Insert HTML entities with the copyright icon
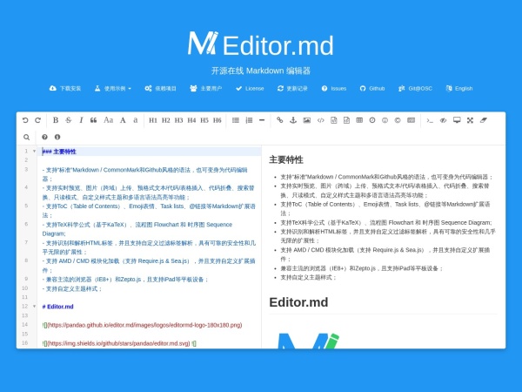The width and height of the screenshot is (522, 392). click(x=398, y=120)
